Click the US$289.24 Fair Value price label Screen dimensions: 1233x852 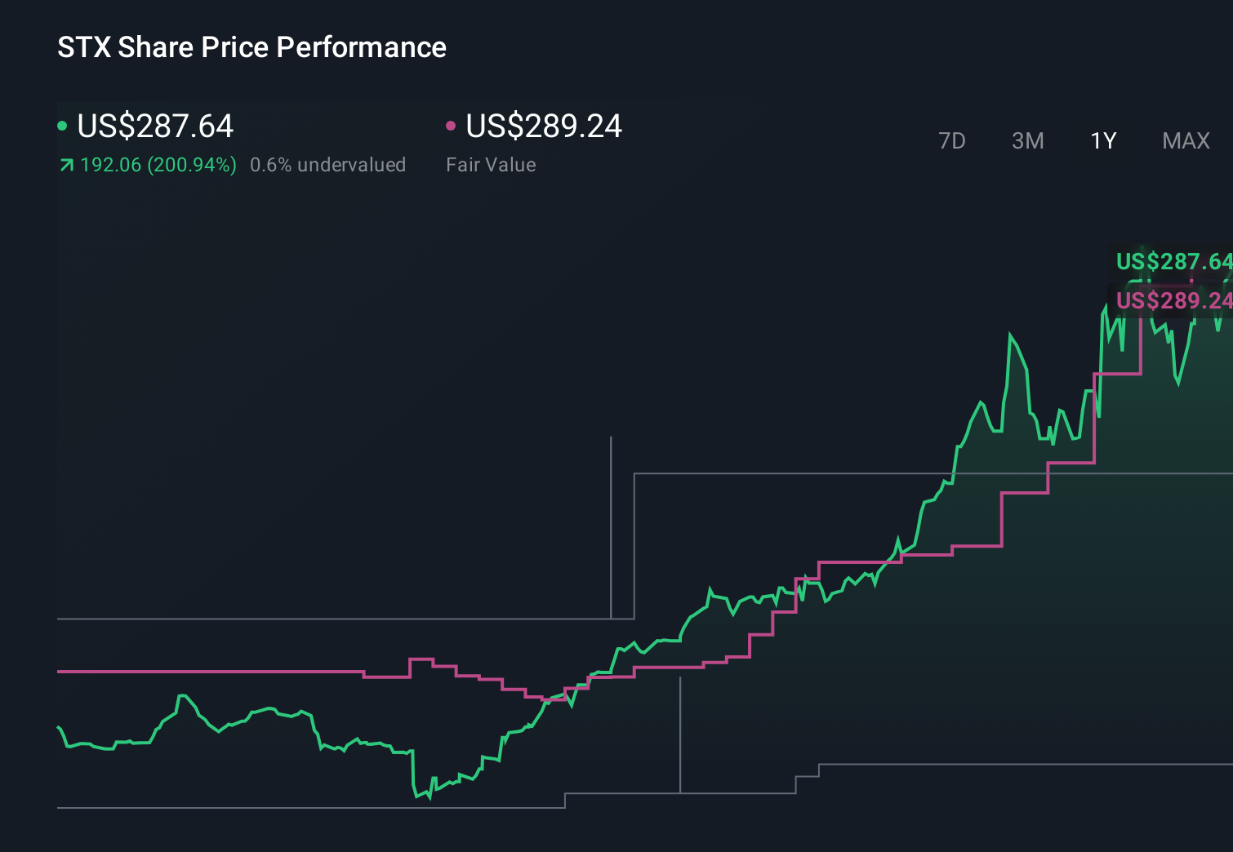[543, 126]
